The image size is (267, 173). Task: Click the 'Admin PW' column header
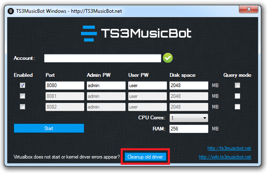[x=99, y=75]
